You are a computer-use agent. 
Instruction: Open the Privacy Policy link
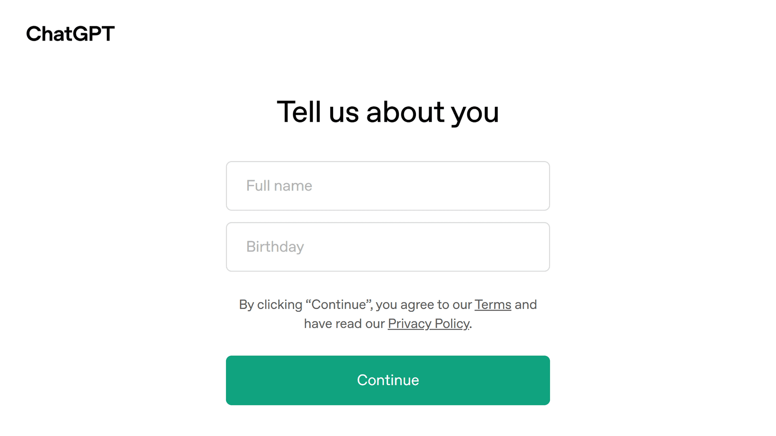[428, 324]
